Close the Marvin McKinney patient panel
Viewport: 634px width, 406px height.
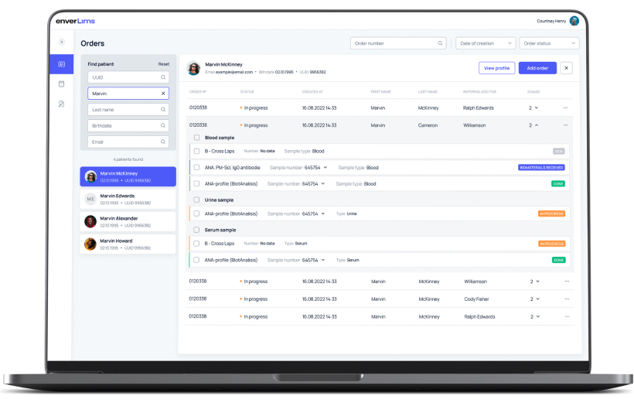point(567,68)
